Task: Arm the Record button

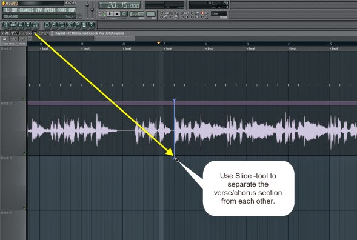Action: (124, 14)
